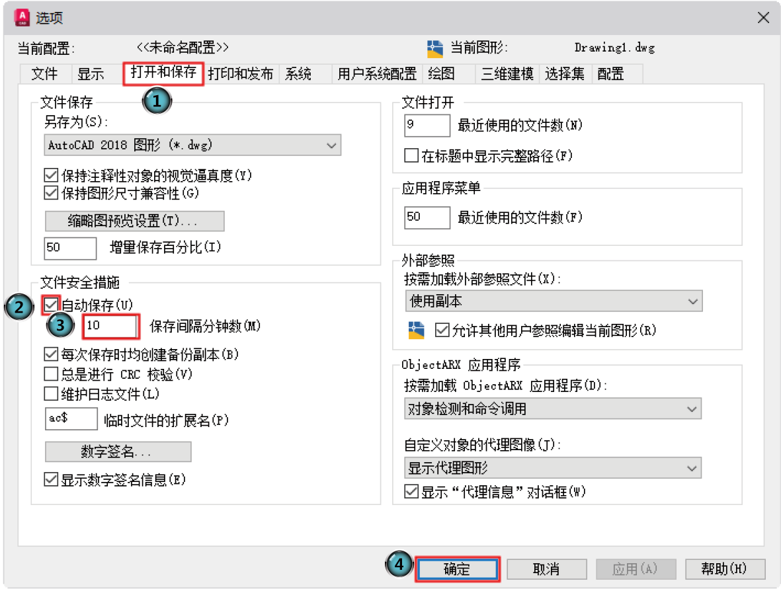The width and height of the screenshot is (781, 591).
Task: Click the AutoCAD logo icon in title bar
Action: pos(21,17)
